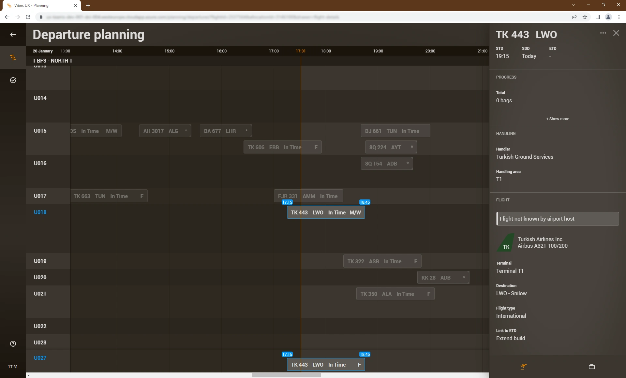Click the scrollbar left arrow
The image size is (626, 378).
pyautogui.click(x=29, y=375)
